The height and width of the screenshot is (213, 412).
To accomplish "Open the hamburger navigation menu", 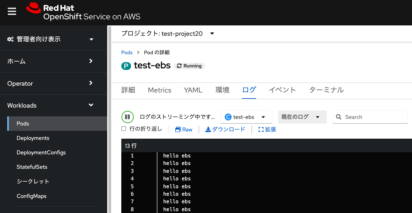I will (12, 12).
